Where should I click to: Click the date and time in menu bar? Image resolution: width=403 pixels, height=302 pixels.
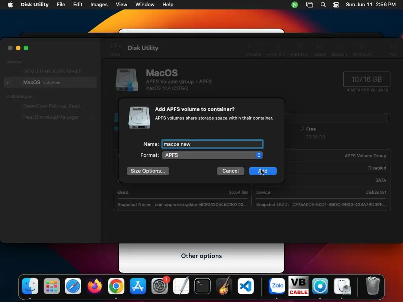(x=371, y=5)
